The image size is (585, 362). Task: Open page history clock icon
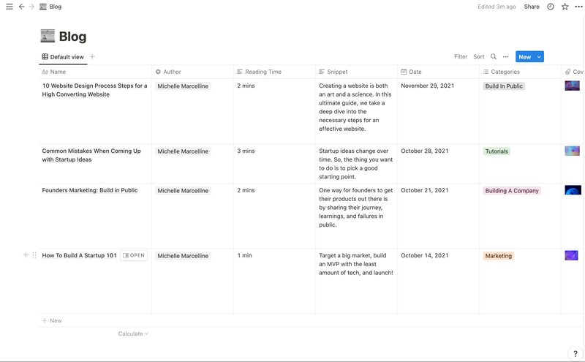(551, 7)
